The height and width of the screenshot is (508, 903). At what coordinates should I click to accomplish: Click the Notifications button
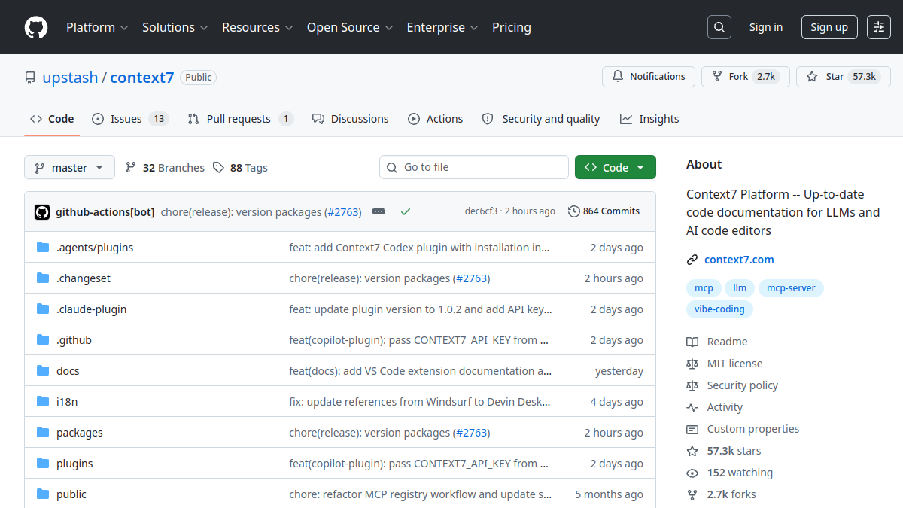pos(648,77)
